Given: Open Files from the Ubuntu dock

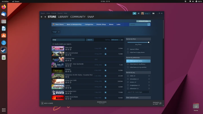Looking at the screenshot, I should [x=4, y=21].
